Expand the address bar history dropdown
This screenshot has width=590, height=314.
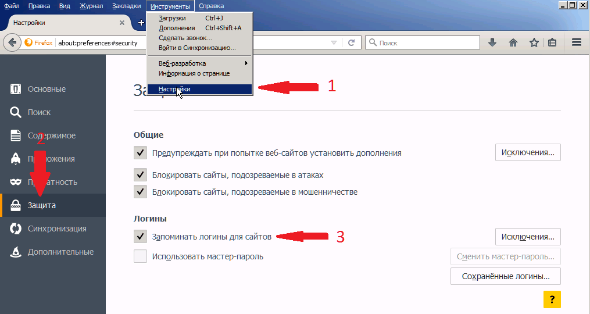click(x=334, y=42)
